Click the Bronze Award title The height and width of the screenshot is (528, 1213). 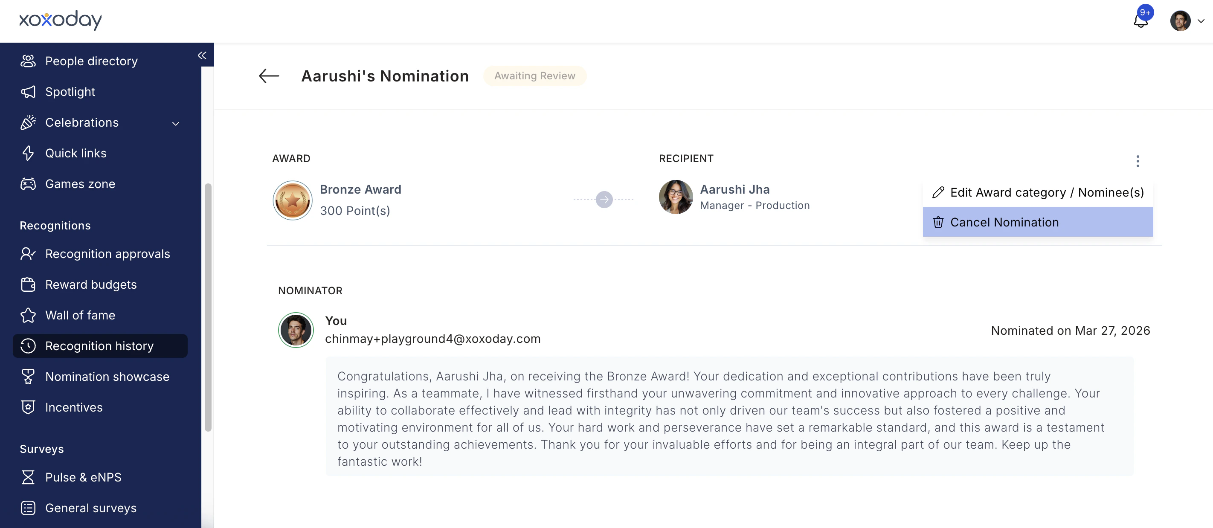[360, 189]
